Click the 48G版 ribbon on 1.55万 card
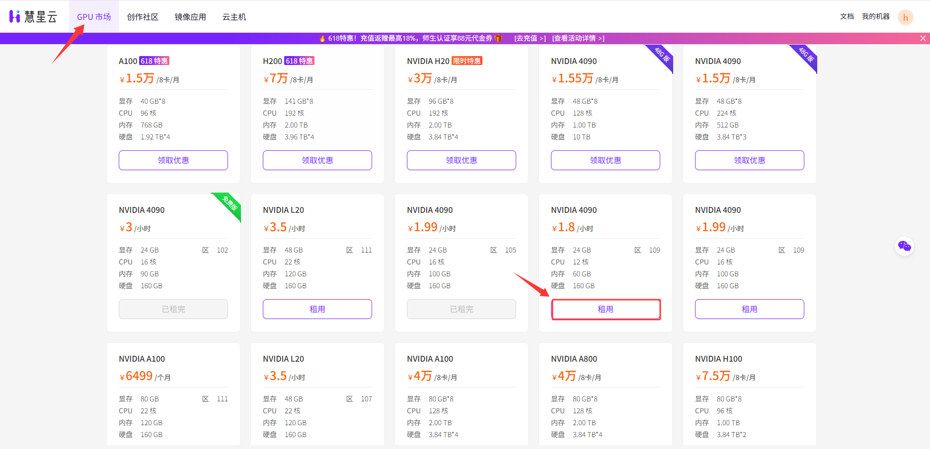Image resolution: width=930 pixels, height=449 pixels. [661, 56]
